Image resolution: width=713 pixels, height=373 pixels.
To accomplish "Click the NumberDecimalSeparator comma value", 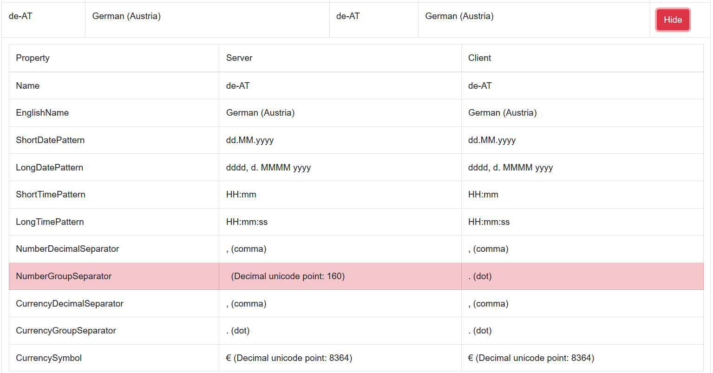I will pyautogui.click(x=246, y=249).
